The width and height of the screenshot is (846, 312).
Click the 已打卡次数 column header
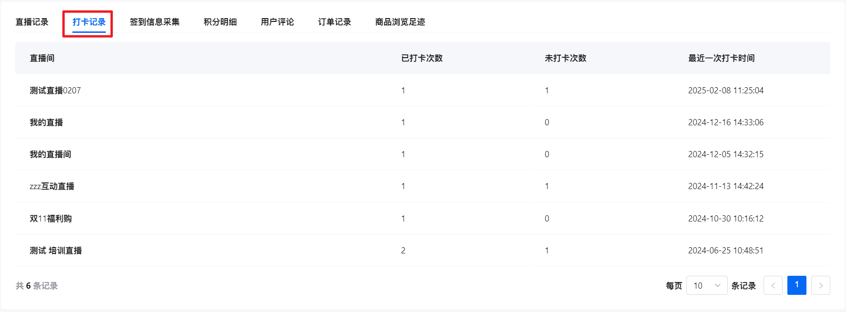pos(422,58)
